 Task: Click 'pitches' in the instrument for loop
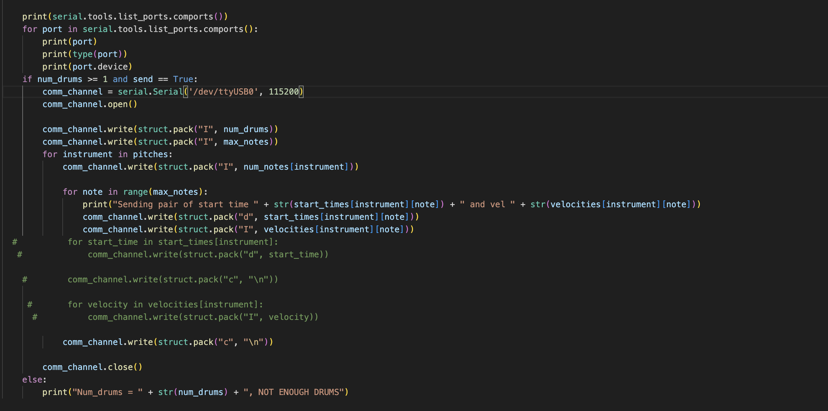pyautogui.click(x=150, y=154)
